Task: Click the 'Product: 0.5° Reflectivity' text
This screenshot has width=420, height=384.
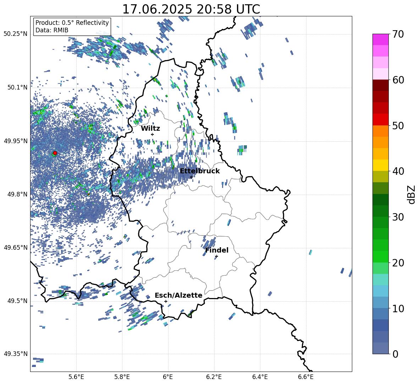Action: (72, 23)
